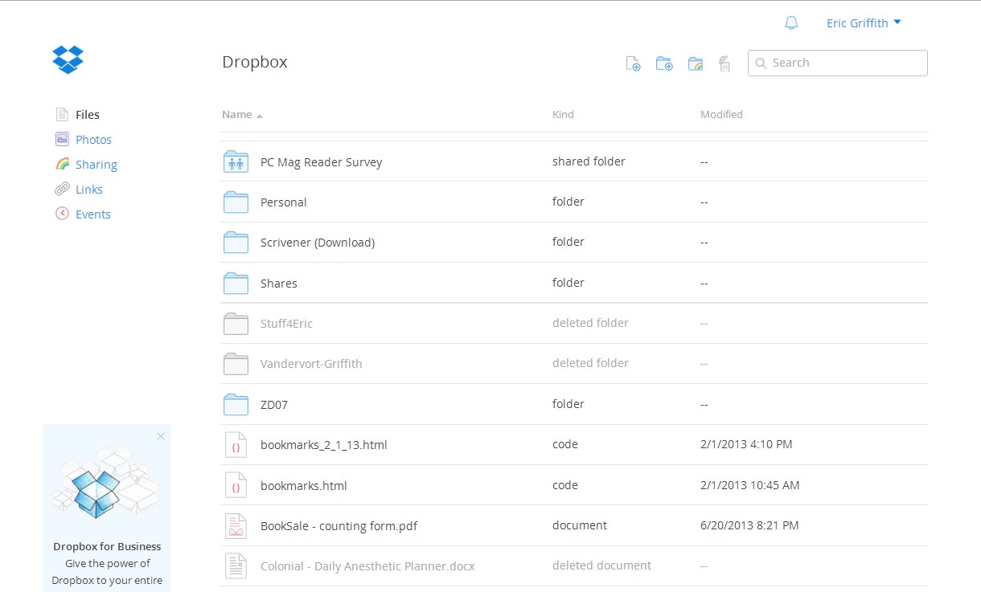Image resolution: width=981 pixels, height=592 pixels.
Task: Open bookmarks_2_1_13.html file
Action: [x=324, y=445]
